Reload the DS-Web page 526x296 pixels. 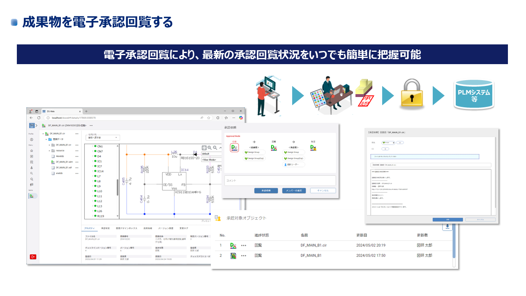pos(39,118)
